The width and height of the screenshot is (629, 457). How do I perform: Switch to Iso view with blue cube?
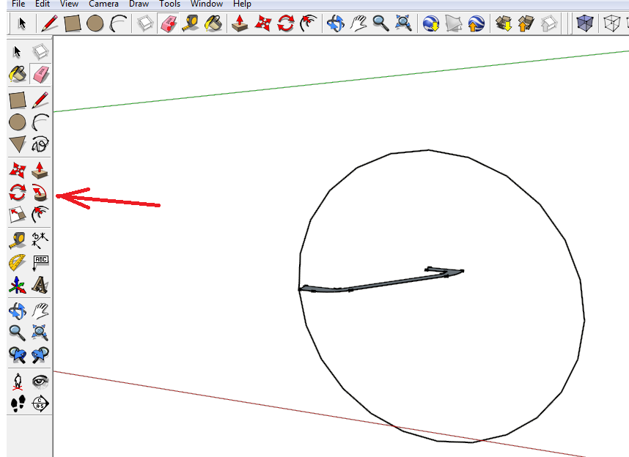[x=585, y=23]
